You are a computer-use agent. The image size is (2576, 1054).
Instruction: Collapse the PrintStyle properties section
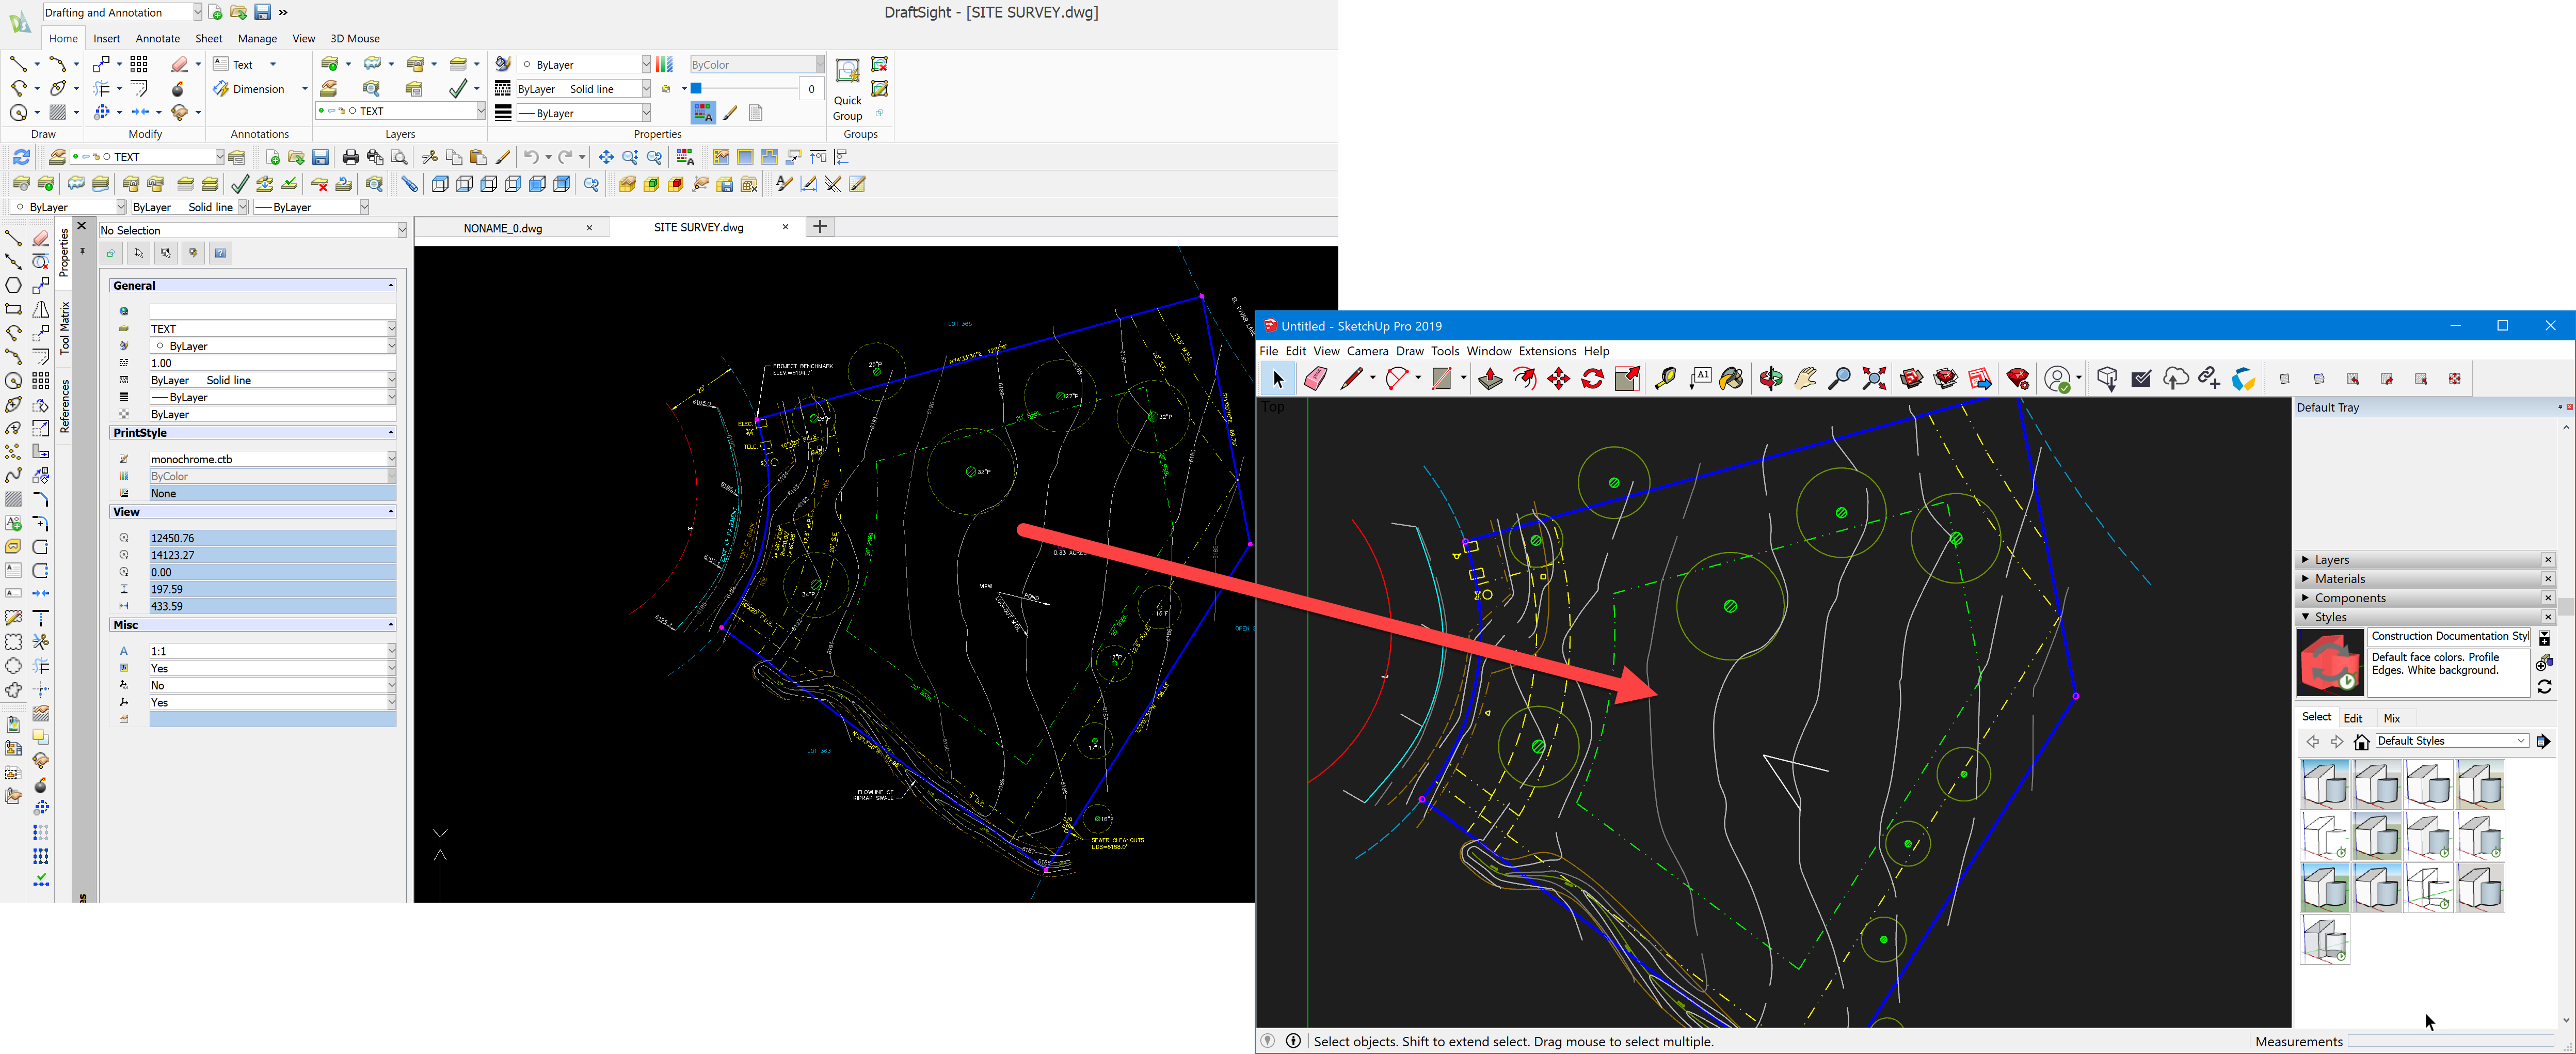(390, 433)
